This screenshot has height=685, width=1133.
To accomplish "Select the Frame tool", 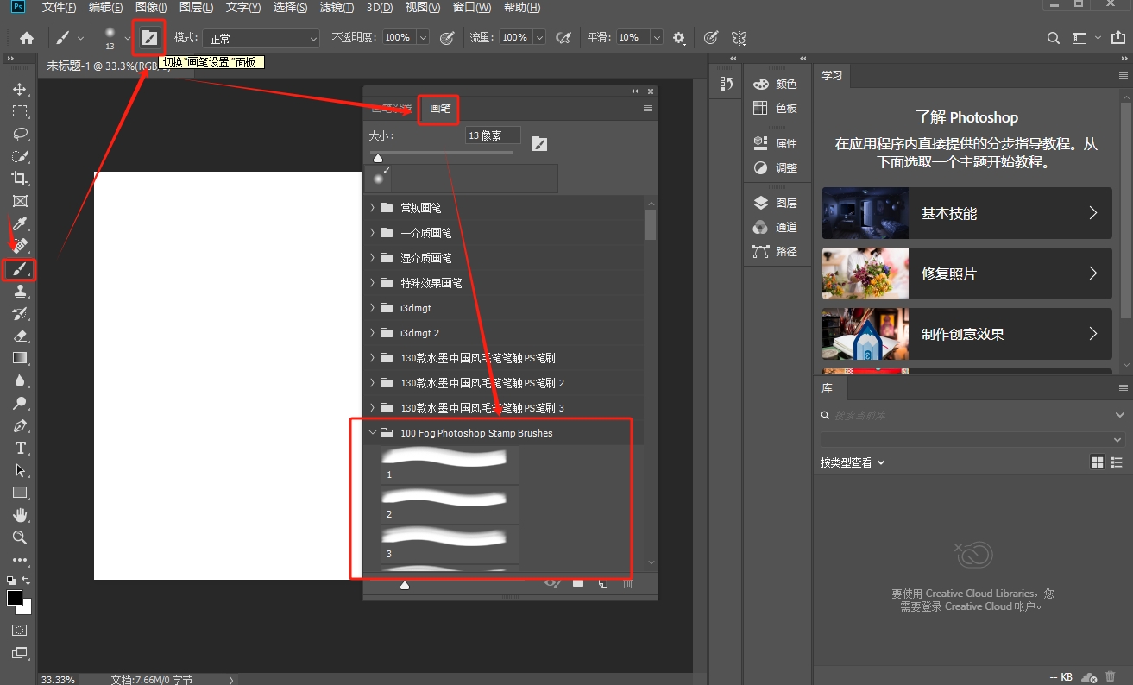I will pyautogui.click(x=20, y=201).
